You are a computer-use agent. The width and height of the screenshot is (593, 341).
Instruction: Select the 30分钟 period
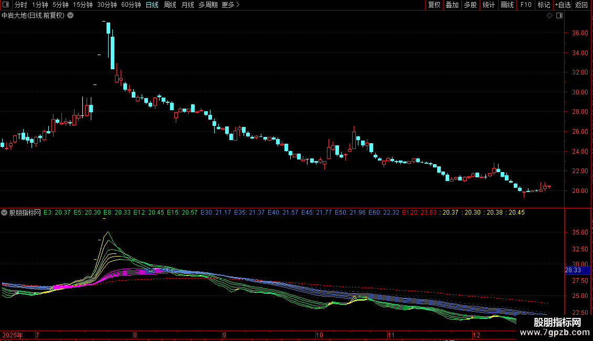pos(107,5)
